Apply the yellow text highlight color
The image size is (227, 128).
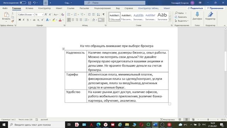point(54,20)
